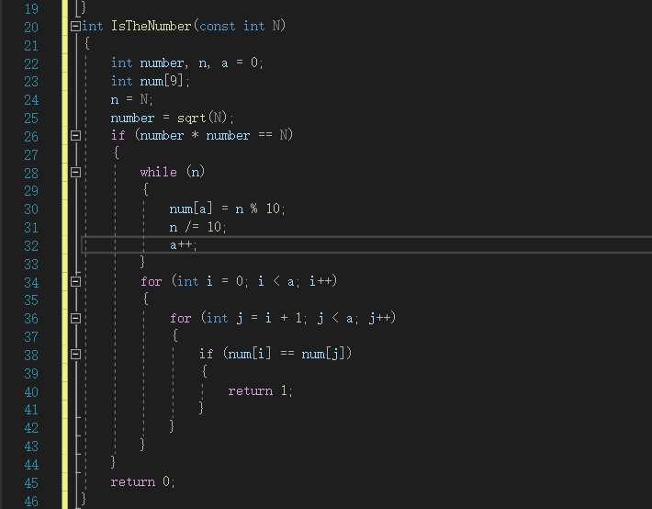Click the 'sqrt' function call
The width and height of the screenshot is (652, 509).
click(191, 118)
